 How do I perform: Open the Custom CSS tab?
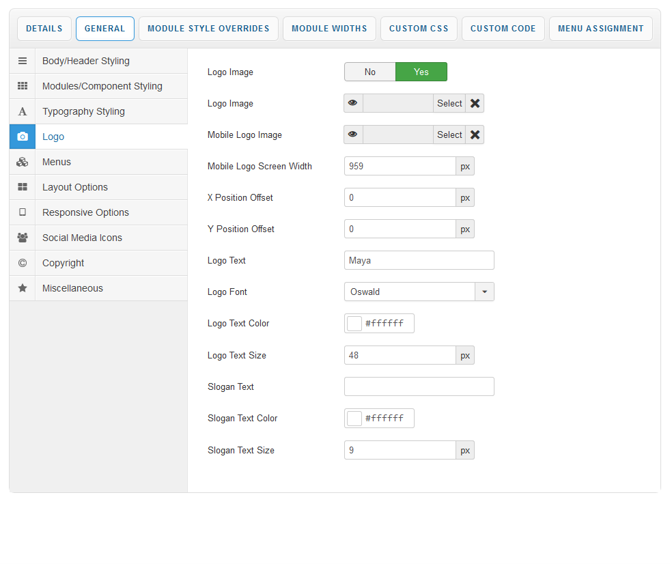click(419, 29)
